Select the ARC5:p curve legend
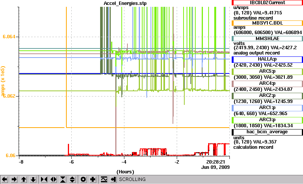 tap(267, 72)
